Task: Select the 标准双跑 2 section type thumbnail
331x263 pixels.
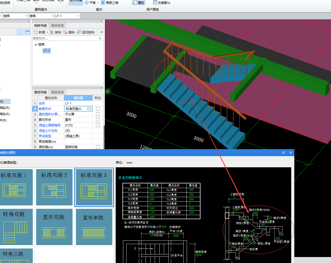Action: click(x=54, y=187)
